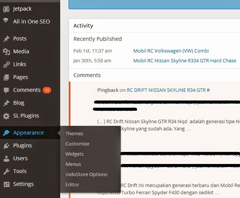Click the Links chain icon
Image resolution: width=240 pixels, height=198 pixels.
(6, 65)
